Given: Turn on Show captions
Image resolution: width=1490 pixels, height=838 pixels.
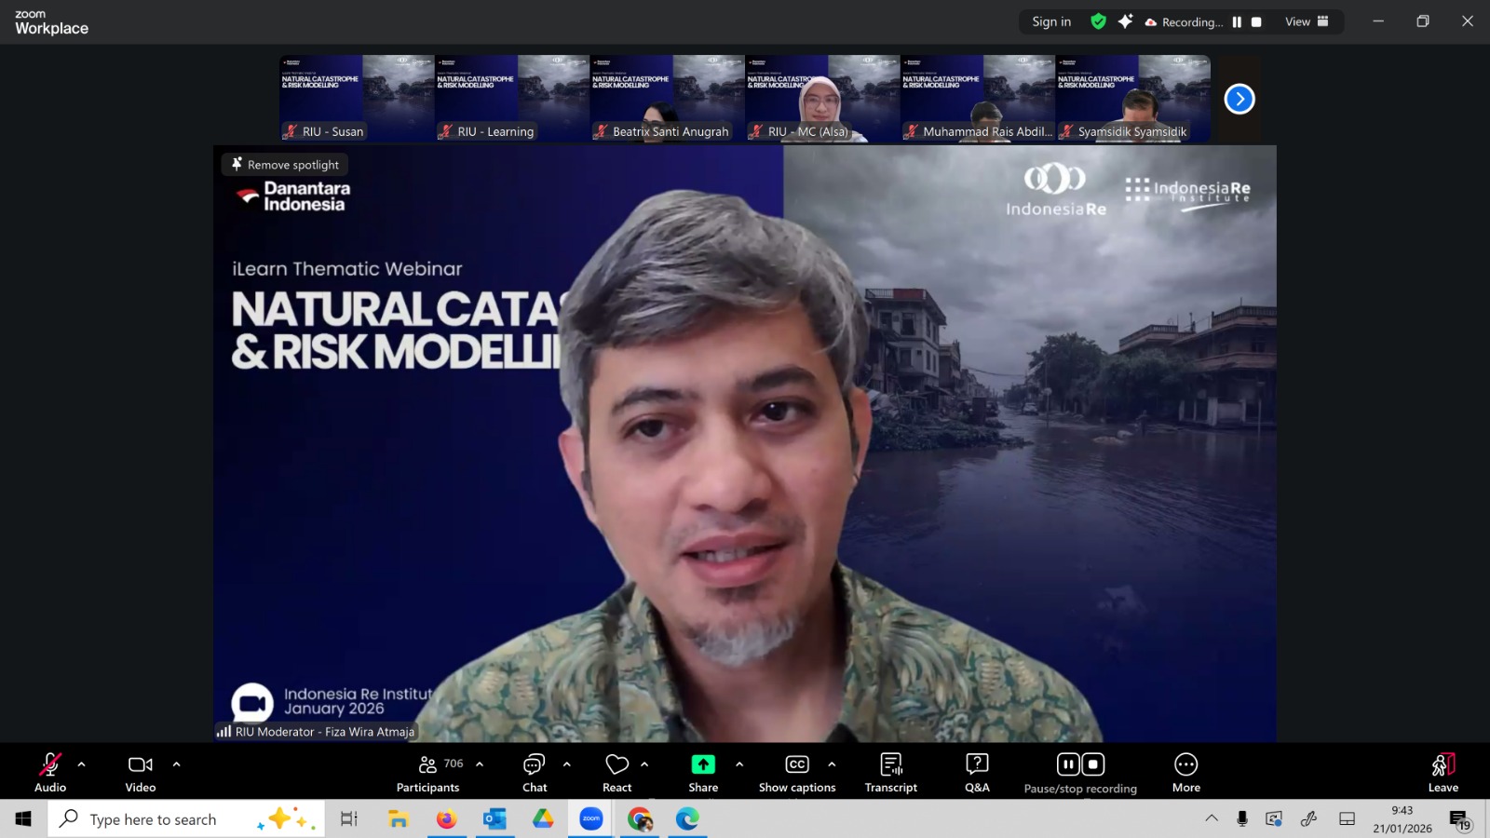Looking at the screenshot, I should tap(797, 772).
